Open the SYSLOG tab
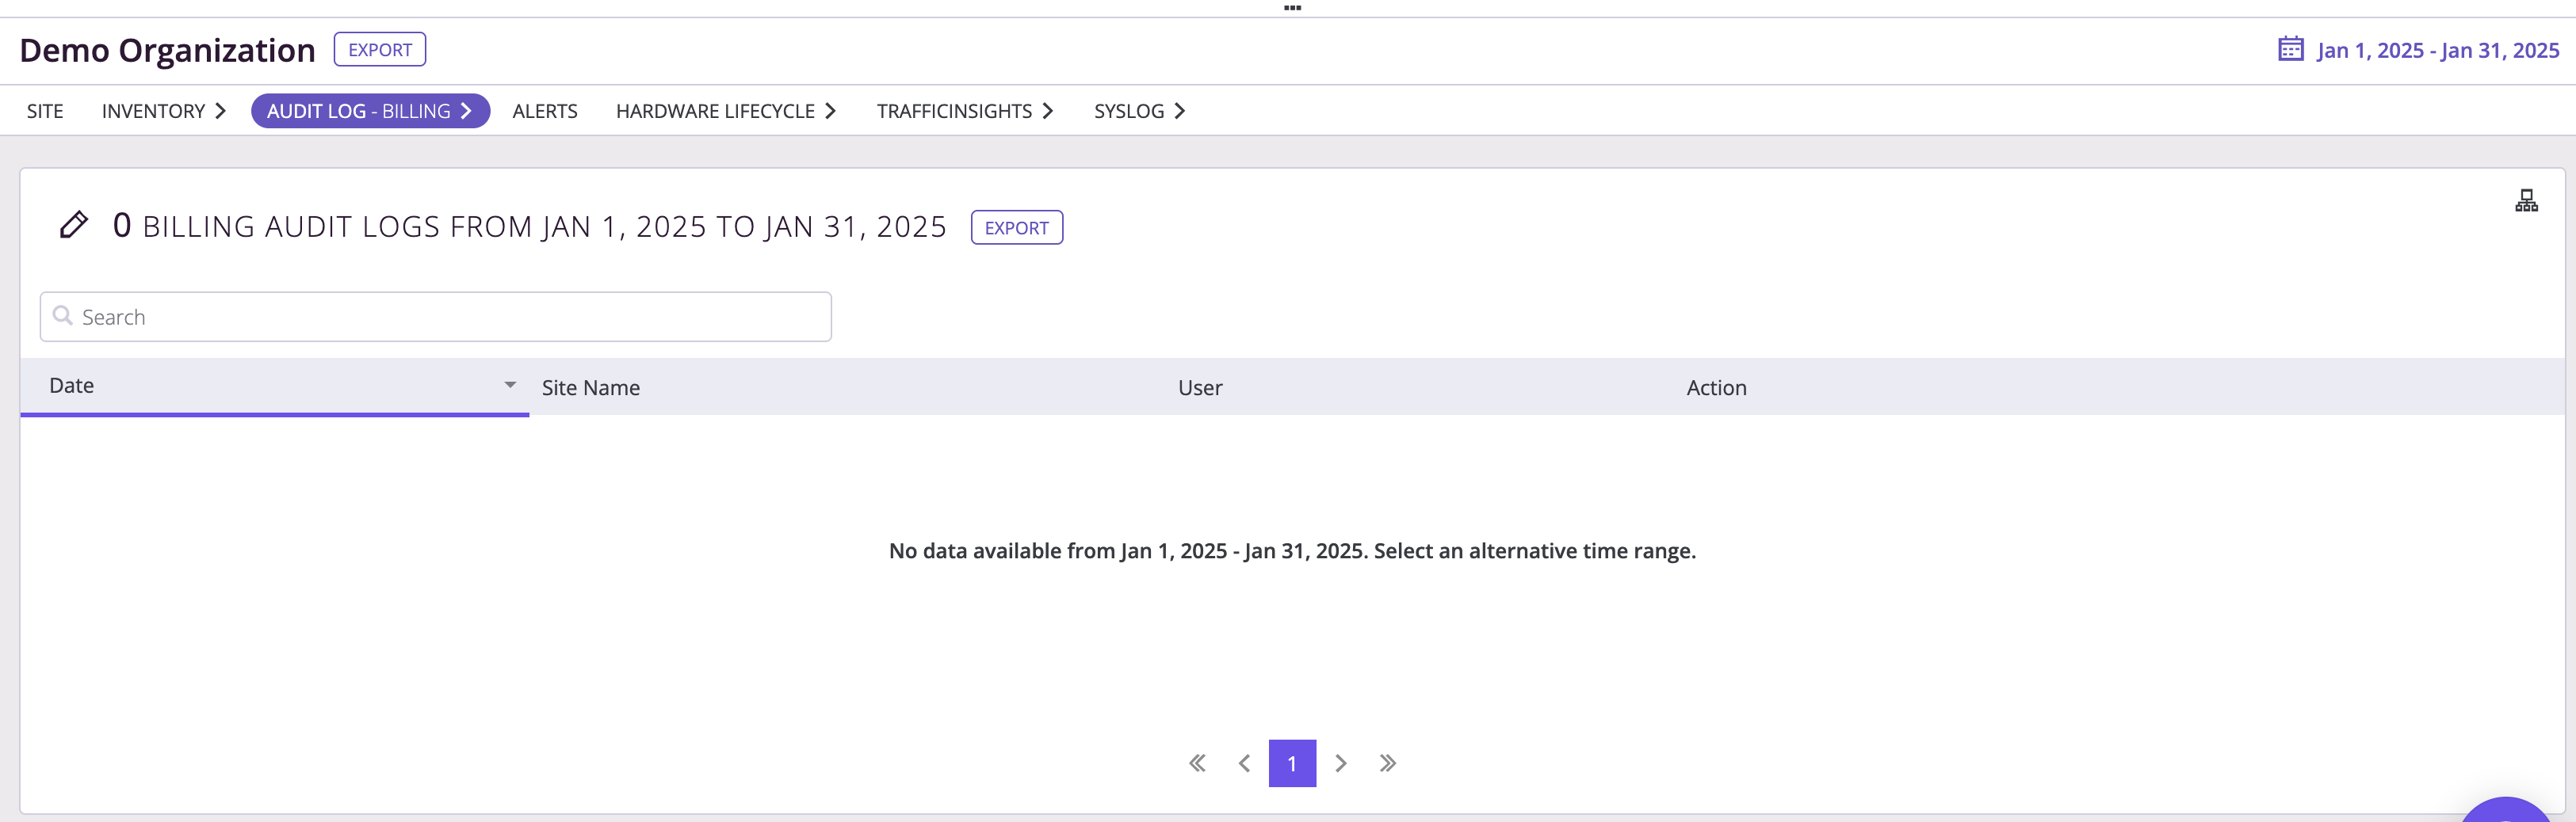The height and width of the screenshot is (822, 2576). click(x=1129, y=111)
